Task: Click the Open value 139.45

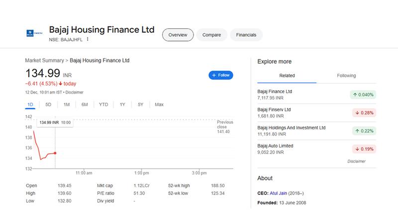Action: click(65, 185)
